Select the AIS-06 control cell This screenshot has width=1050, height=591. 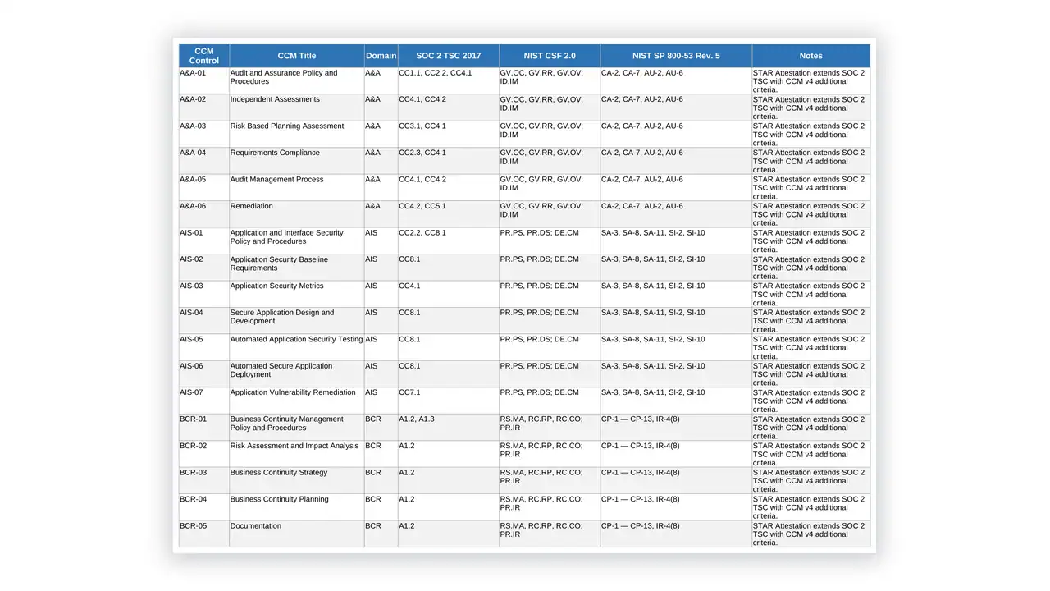pyautogui.click(x=204, y=374)
